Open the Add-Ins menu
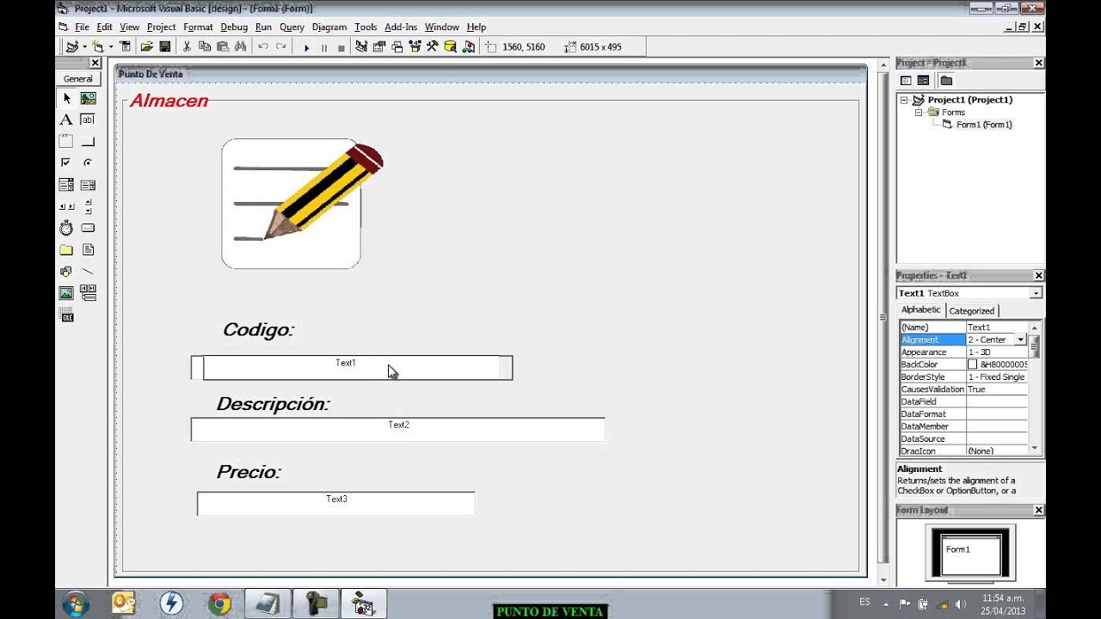 401,28
